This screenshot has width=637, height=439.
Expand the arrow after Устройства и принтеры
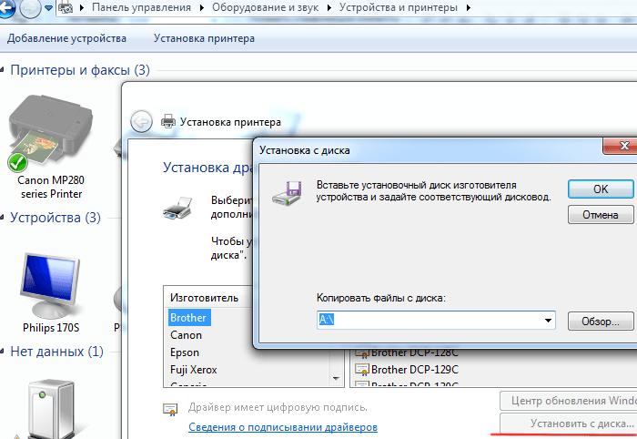[469, 7]
